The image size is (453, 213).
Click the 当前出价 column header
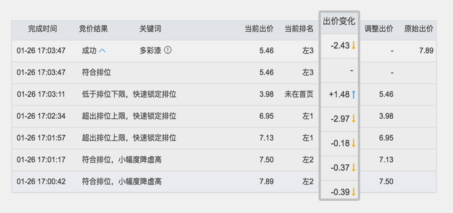(x=259, y=29)
